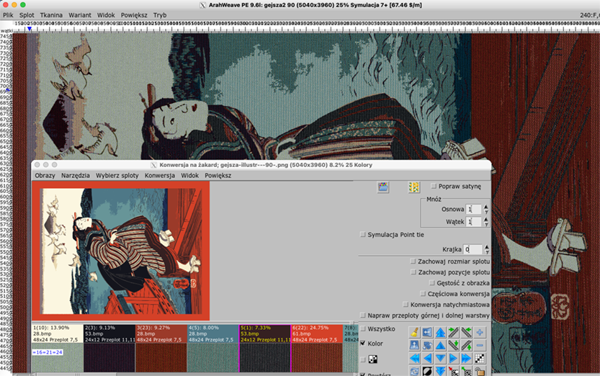This screenshot has height=376, width=600.
Task: Click the rotating blue tiles icon
Action: pos(427,346)
